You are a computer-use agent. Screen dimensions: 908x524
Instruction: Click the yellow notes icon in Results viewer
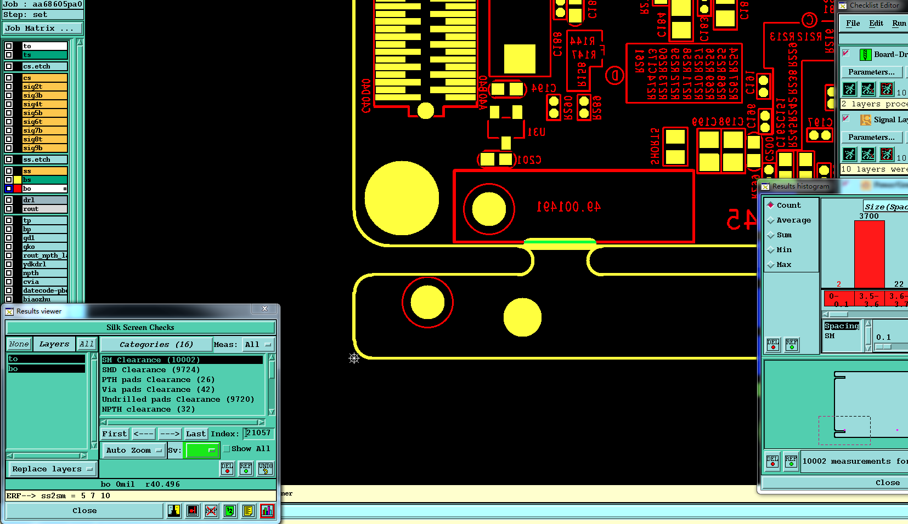point(249,511)
